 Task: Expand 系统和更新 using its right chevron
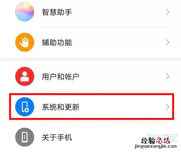(x=168, y=107)
